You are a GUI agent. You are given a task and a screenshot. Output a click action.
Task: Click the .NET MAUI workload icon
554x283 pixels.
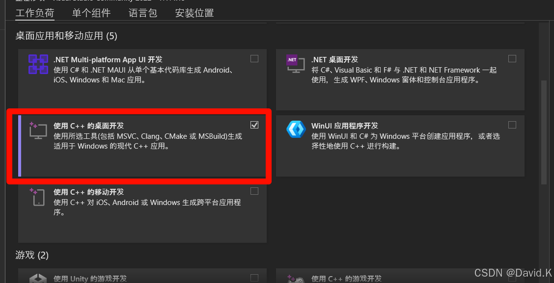pos(38,64)
